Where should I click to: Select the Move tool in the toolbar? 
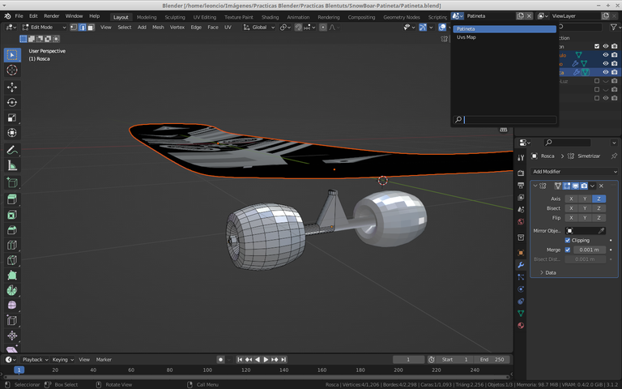coord(12,87)
